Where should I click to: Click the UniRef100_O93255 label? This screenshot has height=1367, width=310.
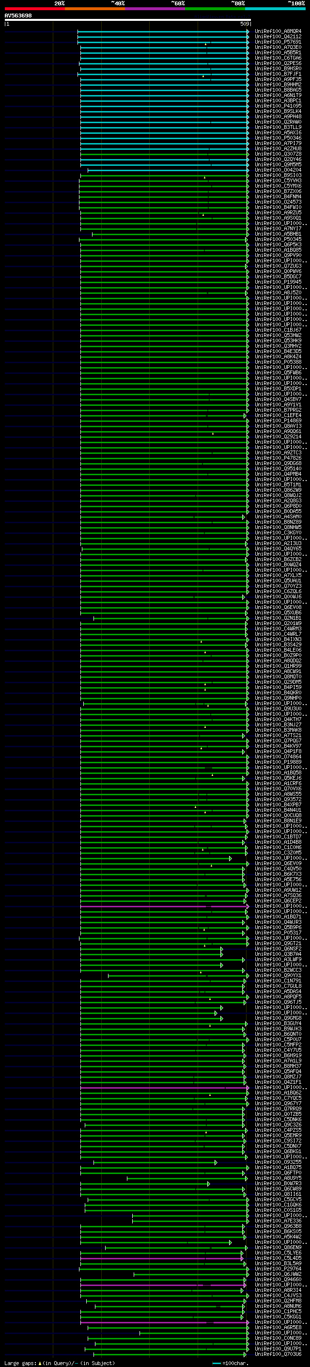(x=278, y=1162)
